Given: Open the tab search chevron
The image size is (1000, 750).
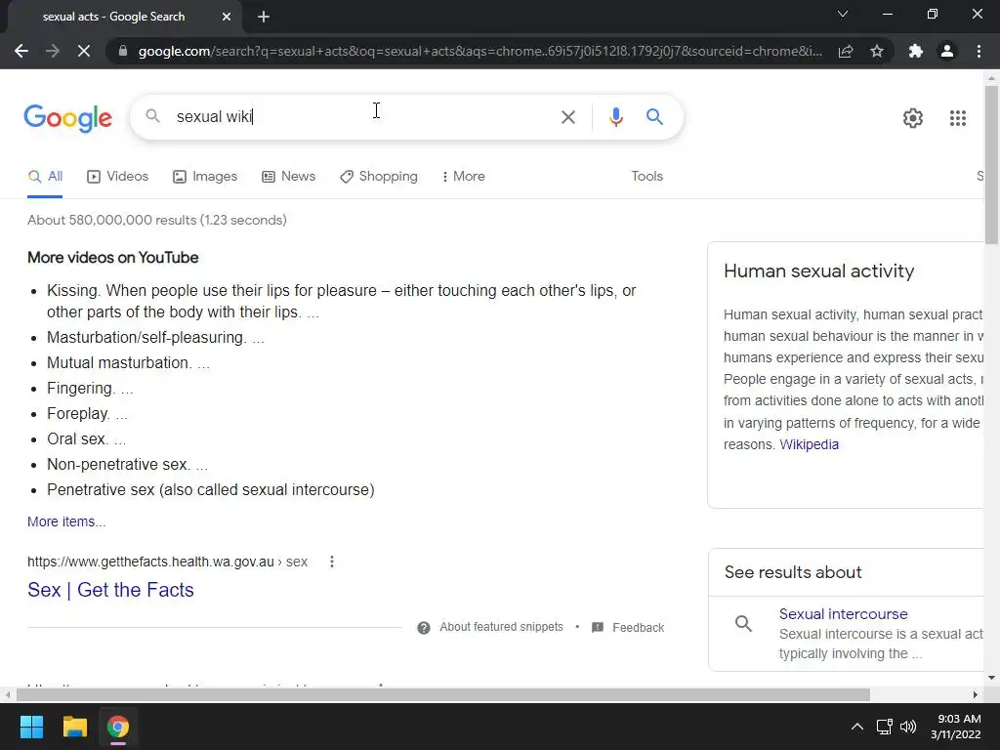Looking at the screenshot, I should coord(843,14).
